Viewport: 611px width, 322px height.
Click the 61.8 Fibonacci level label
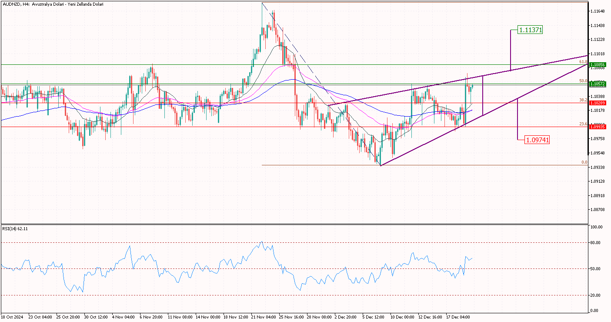coord(584,62)
